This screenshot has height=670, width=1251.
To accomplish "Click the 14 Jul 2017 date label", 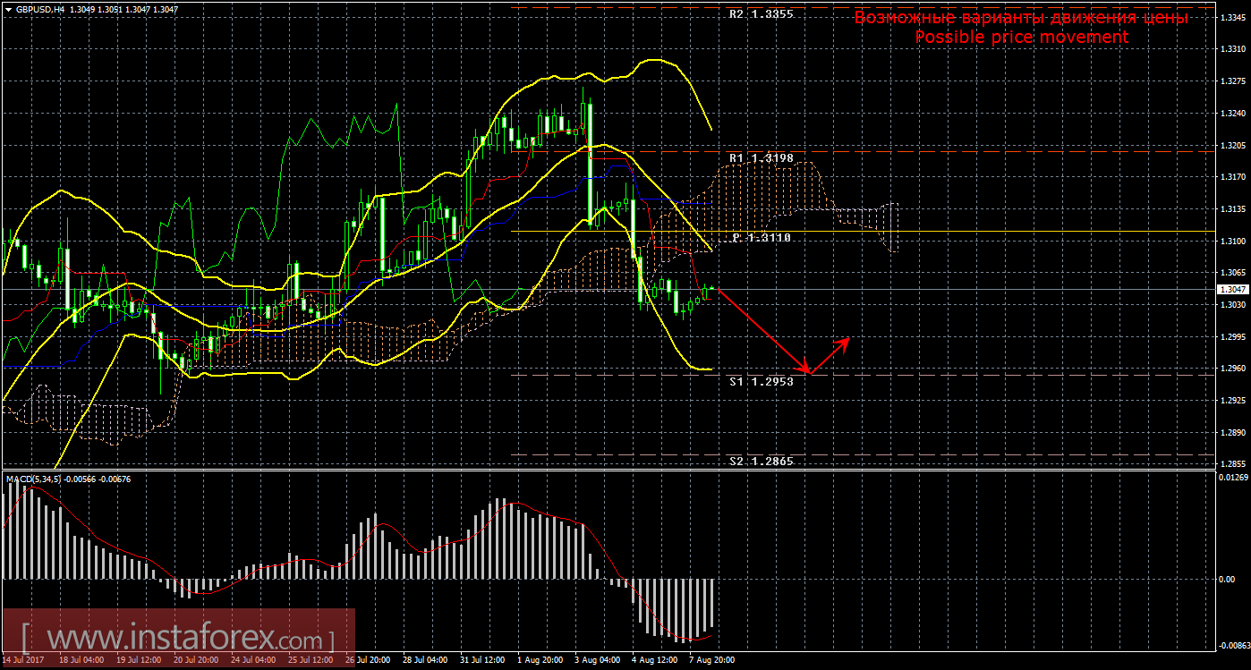I will (25, 660).
